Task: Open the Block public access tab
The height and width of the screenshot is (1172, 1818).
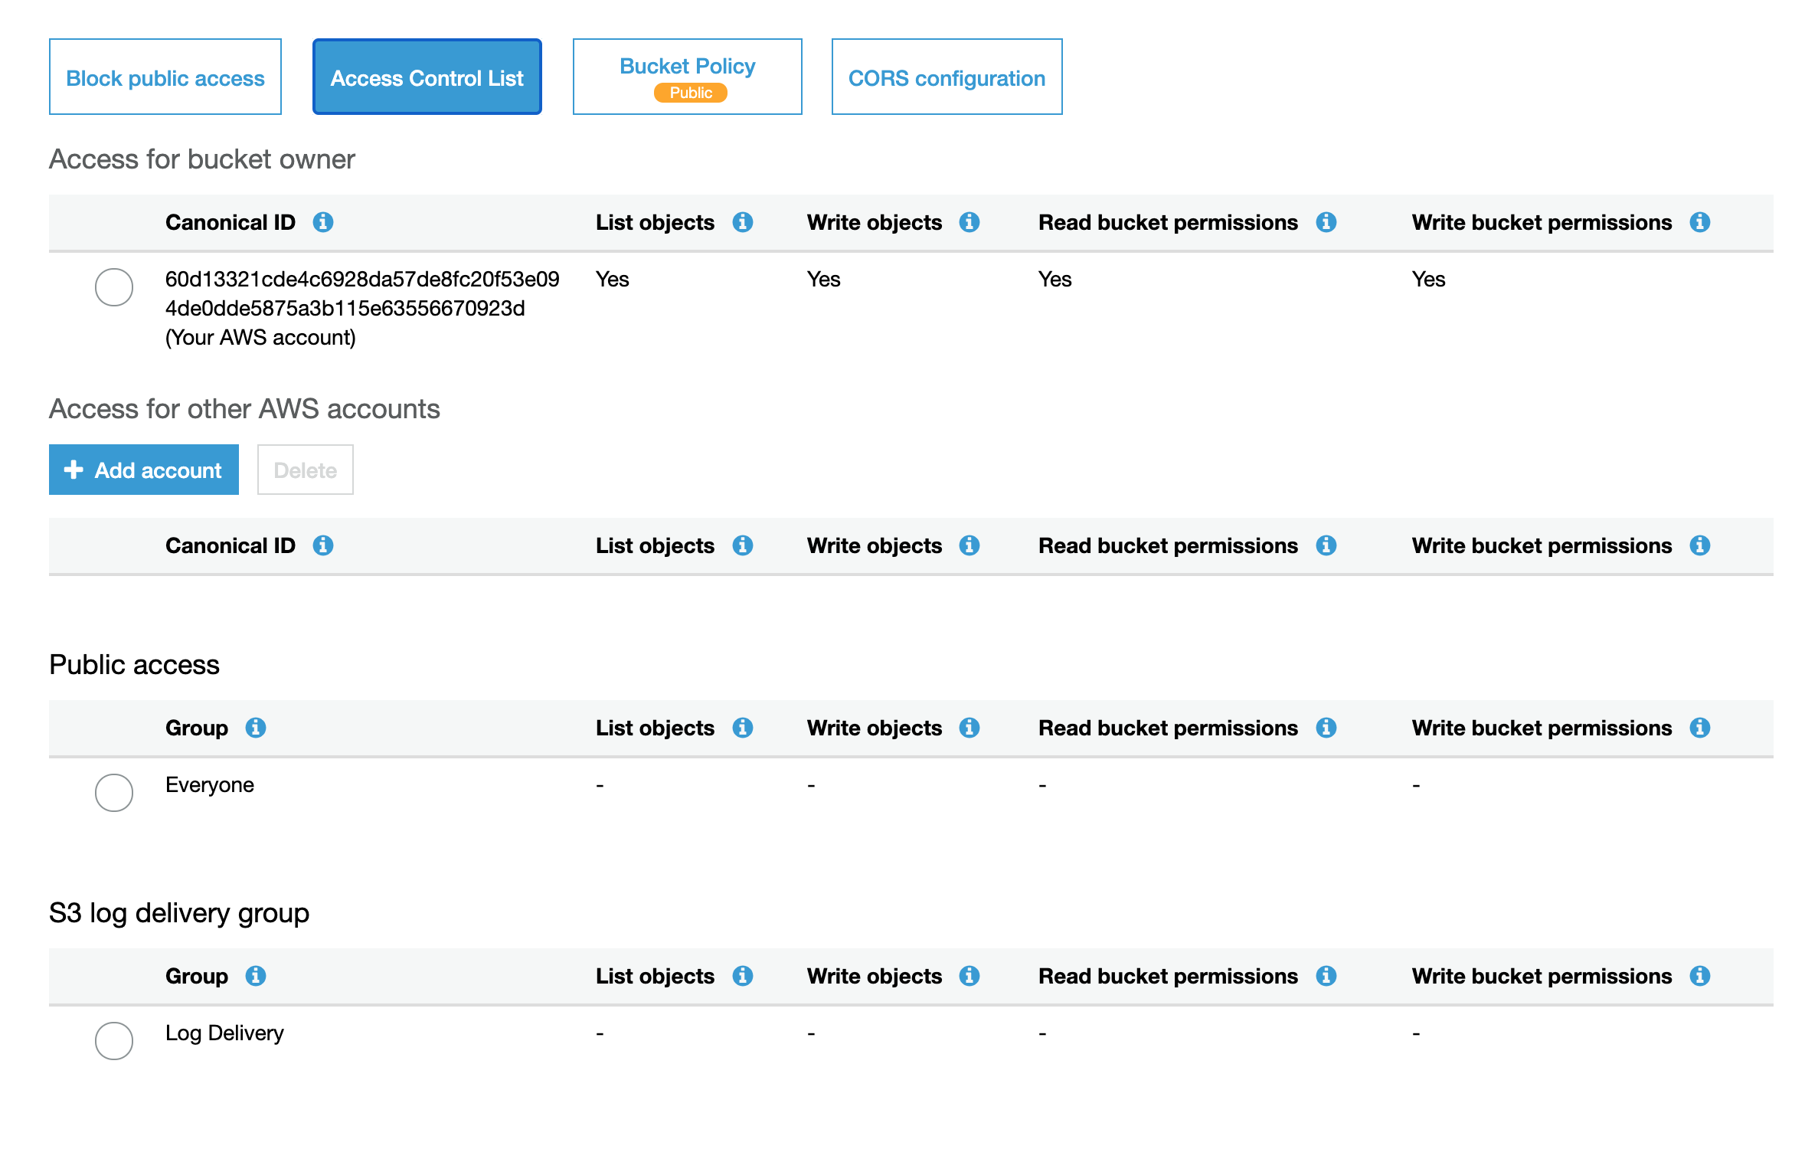Action: tap(165, 77)
